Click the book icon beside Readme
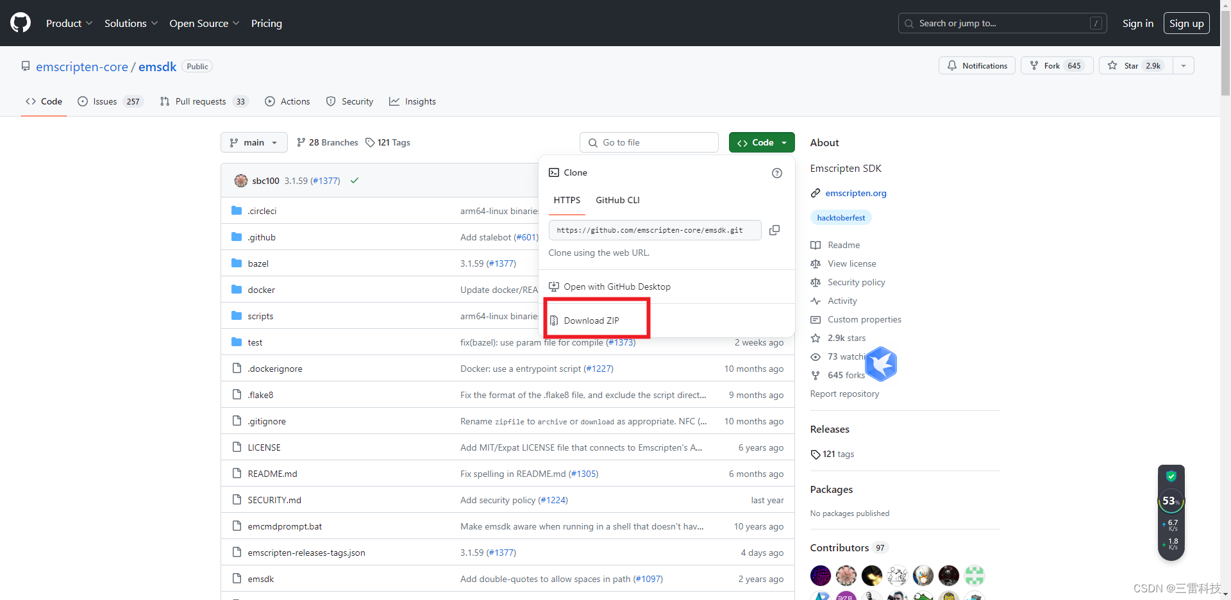 click(816, 245)
